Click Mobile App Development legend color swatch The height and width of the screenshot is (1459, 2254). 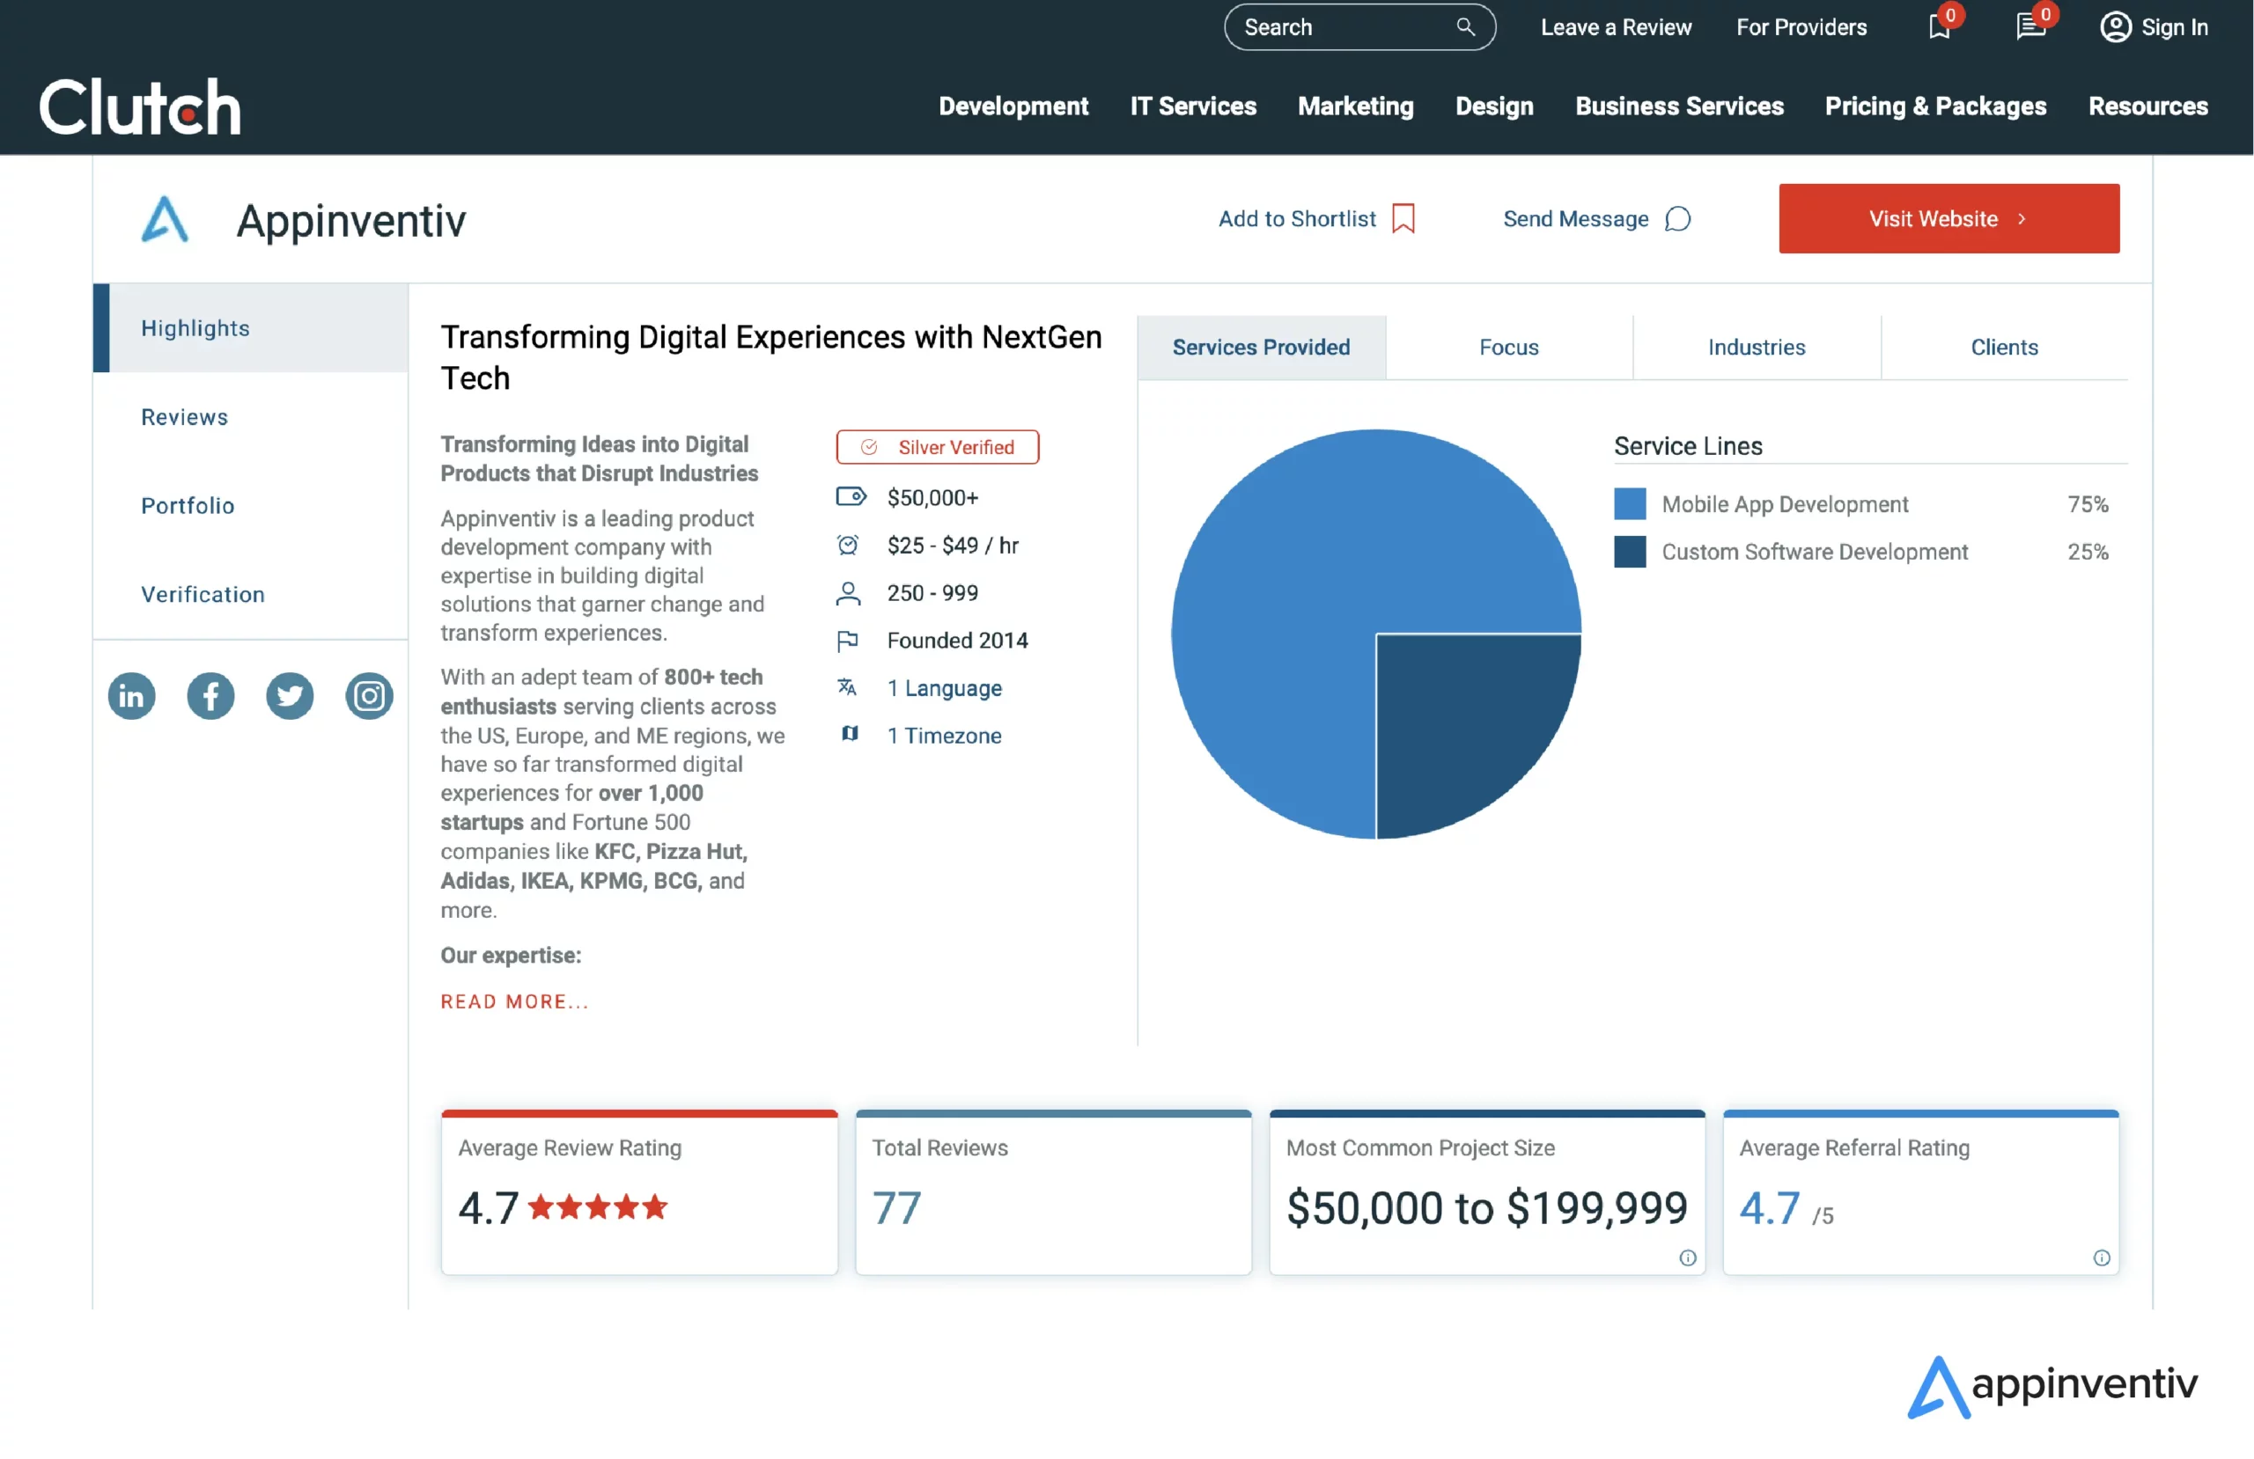[1629, 503]
